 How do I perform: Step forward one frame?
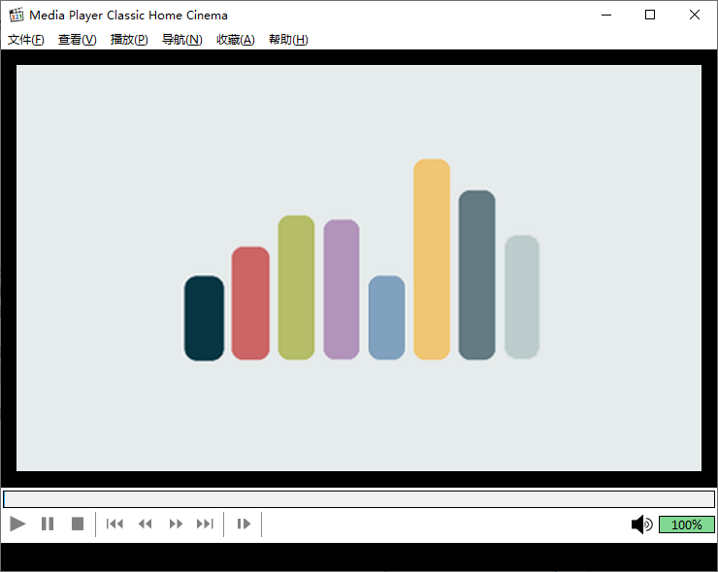(x=244, y=524)
